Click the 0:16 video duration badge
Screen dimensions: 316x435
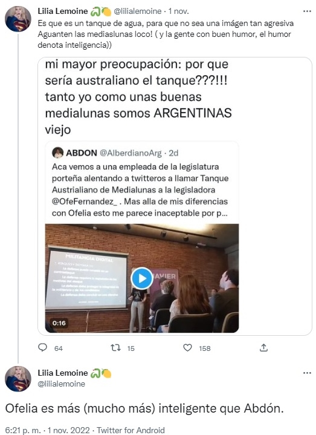59,323
